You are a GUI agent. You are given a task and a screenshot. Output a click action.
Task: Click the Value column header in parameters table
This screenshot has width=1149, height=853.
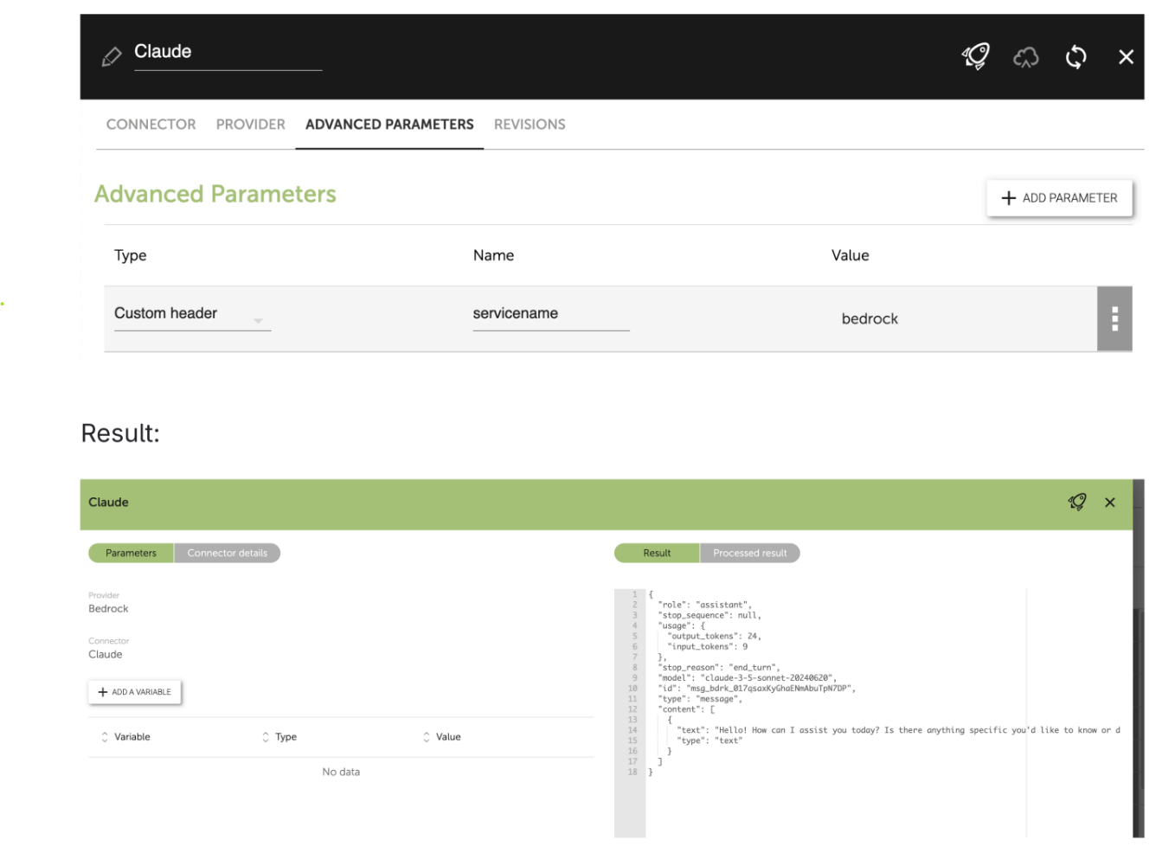pos(850,255)
